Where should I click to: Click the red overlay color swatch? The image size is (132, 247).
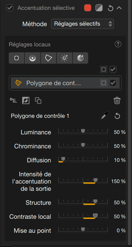[88, 8]
